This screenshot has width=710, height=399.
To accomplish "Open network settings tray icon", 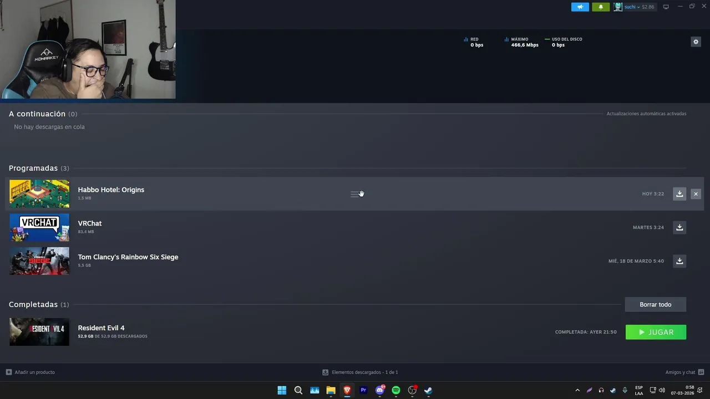I will coord(653,390).
